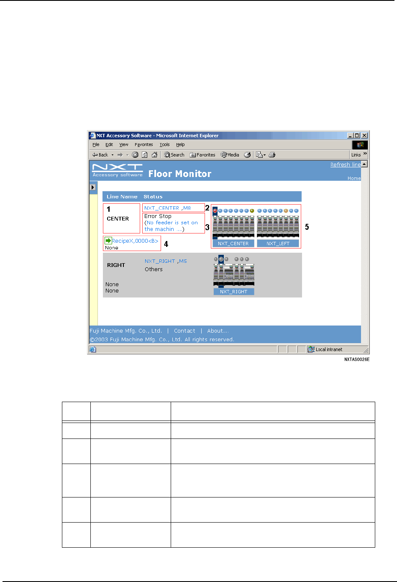This screenshot has width=397, height=582.
Task: Open the Help menu
Action: (x=180, y=144)
